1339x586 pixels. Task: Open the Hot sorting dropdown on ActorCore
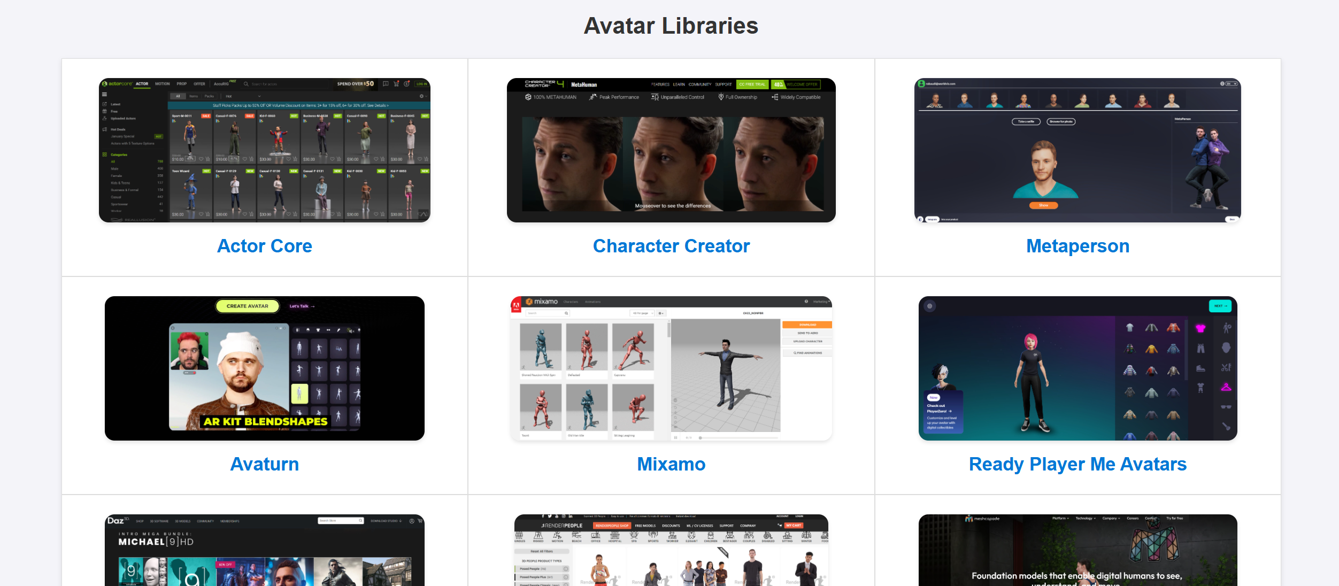click(x=243, y=96)
